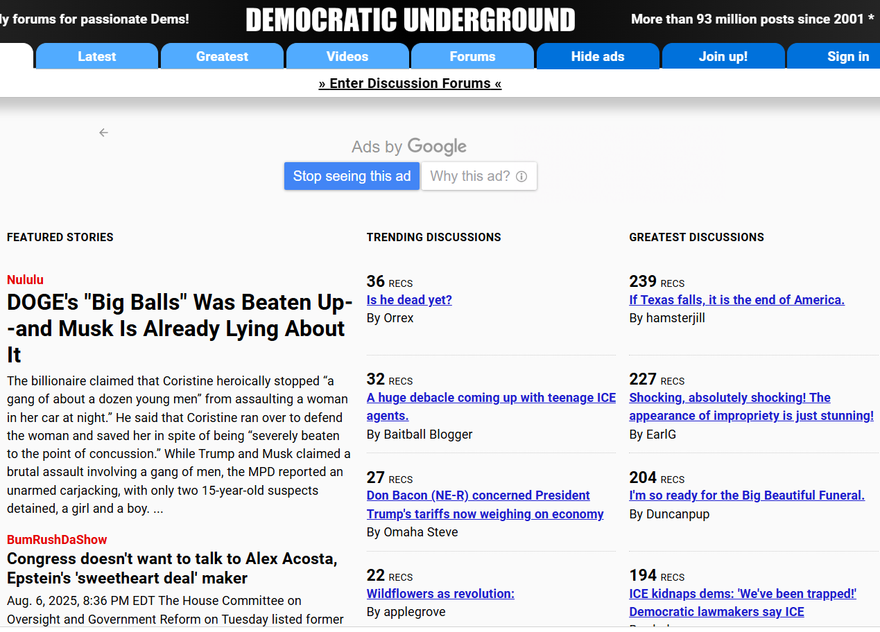This screenshot has width=880, height=632.
Task: Click the '22 RECS' count
Action: (x=390, y=576)
